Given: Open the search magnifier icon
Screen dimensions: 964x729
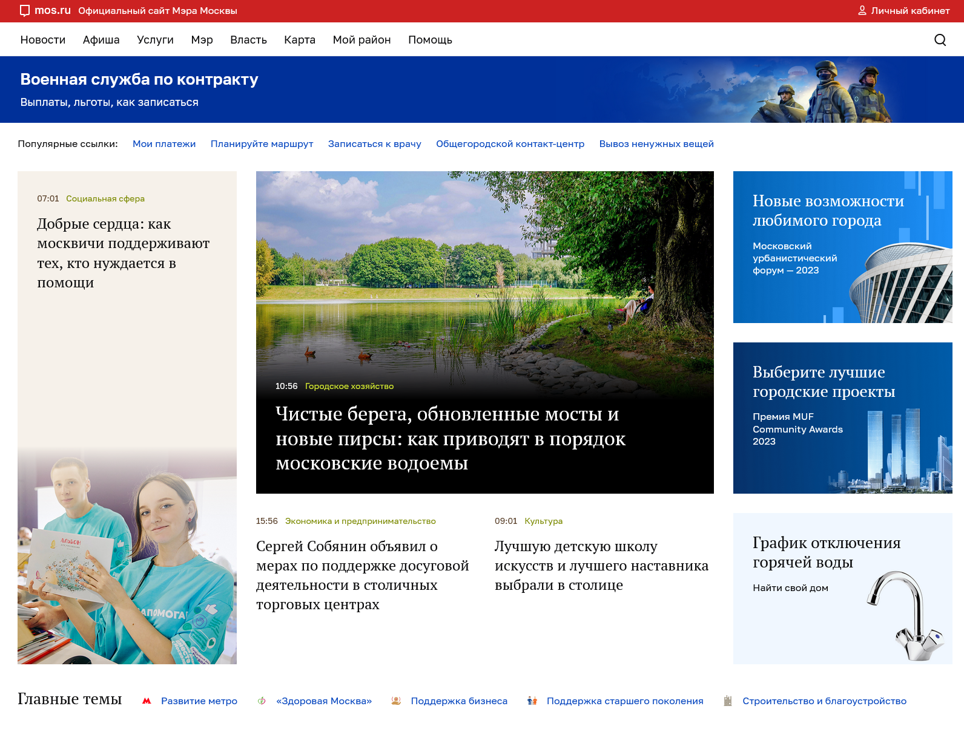Looking at the screenshot, I should (x=940, y=40).
